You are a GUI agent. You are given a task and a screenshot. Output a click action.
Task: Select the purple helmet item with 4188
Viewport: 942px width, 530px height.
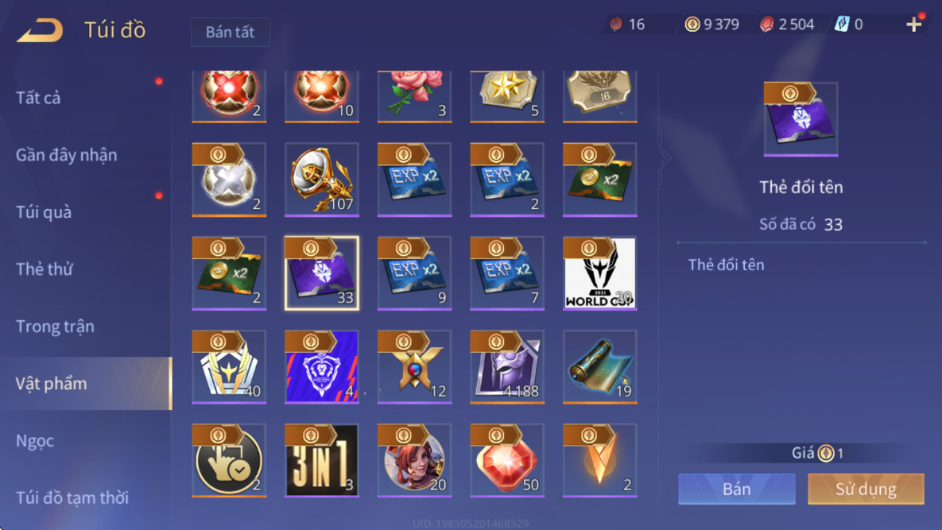point(507,367)
